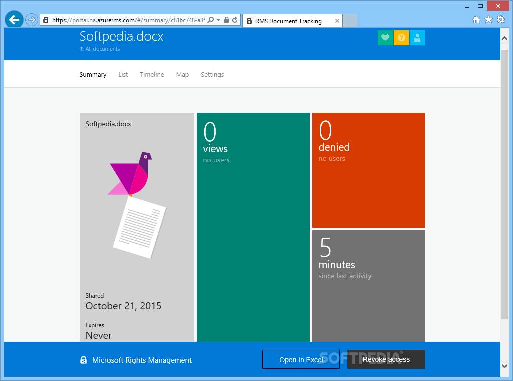Click the orange 0 denied tile

368,170
